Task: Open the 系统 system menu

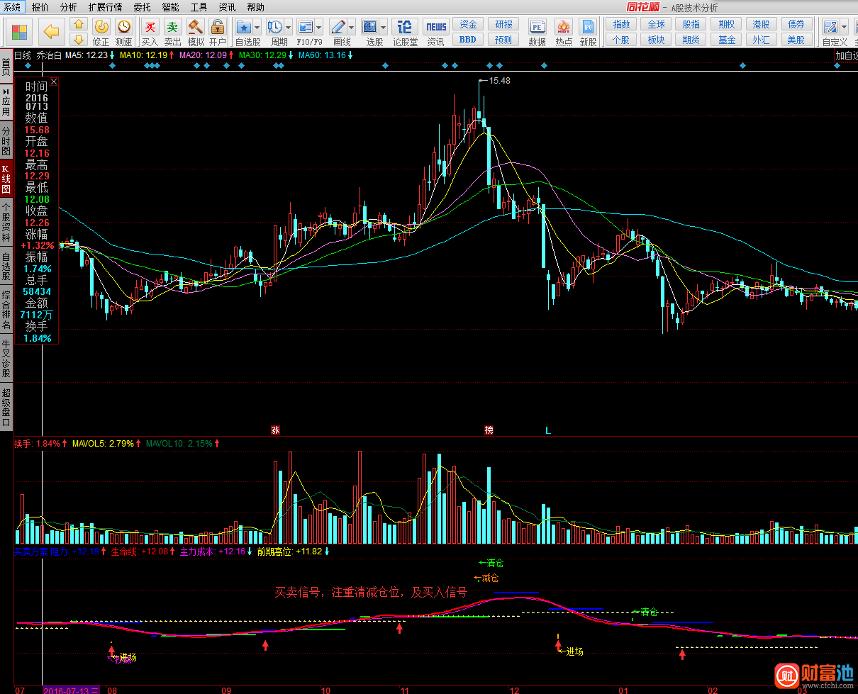Action: pos(13,7)
